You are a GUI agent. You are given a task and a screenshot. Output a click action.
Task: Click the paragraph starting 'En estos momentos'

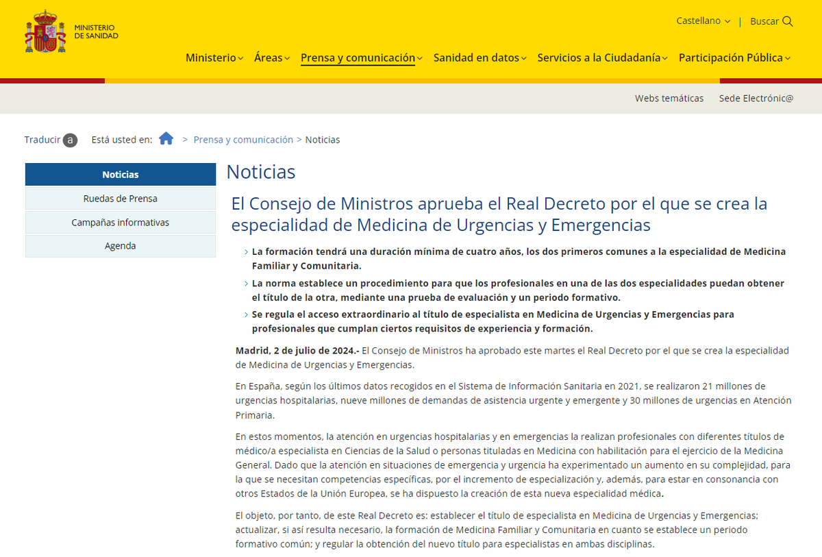[x=513, y=465]
